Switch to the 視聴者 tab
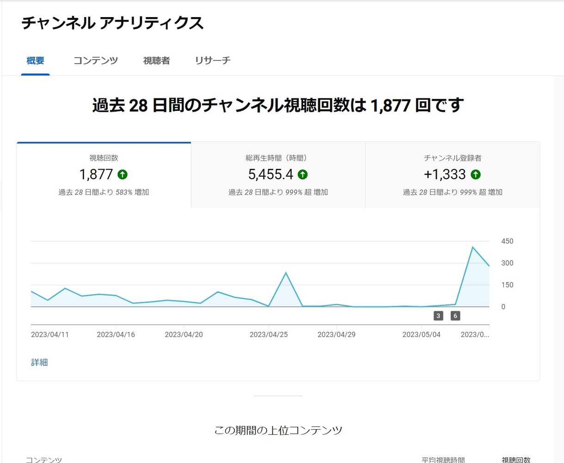Screen dimensions: 564x463 156,61
